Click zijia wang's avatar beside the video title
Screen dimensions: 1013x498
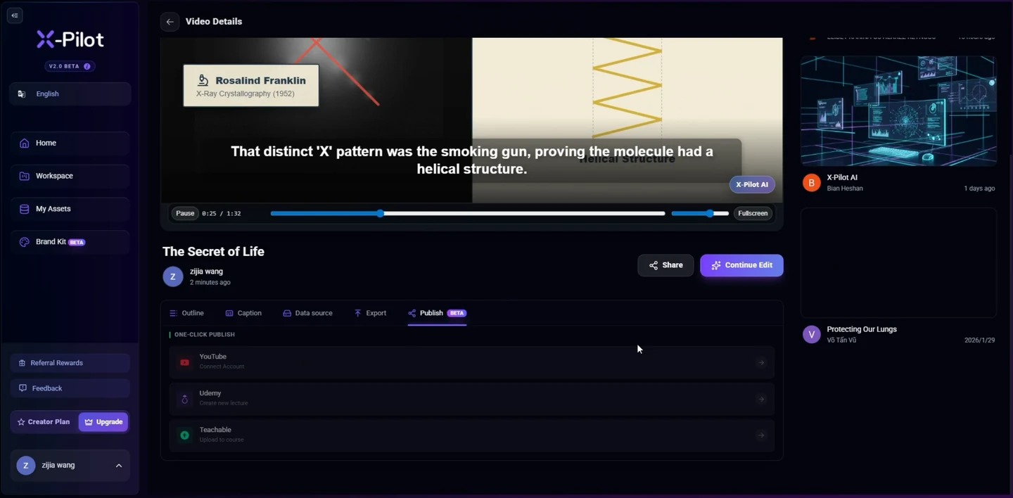click(x=173, y=276)
